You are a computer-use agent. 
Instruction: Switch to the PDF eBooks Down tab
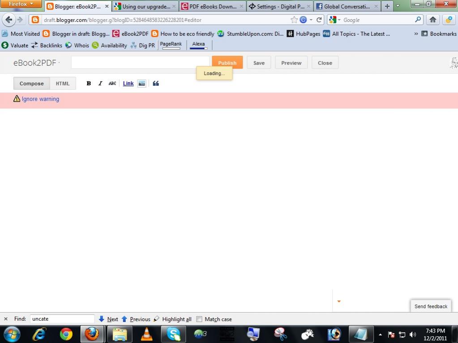coord(212,6)
